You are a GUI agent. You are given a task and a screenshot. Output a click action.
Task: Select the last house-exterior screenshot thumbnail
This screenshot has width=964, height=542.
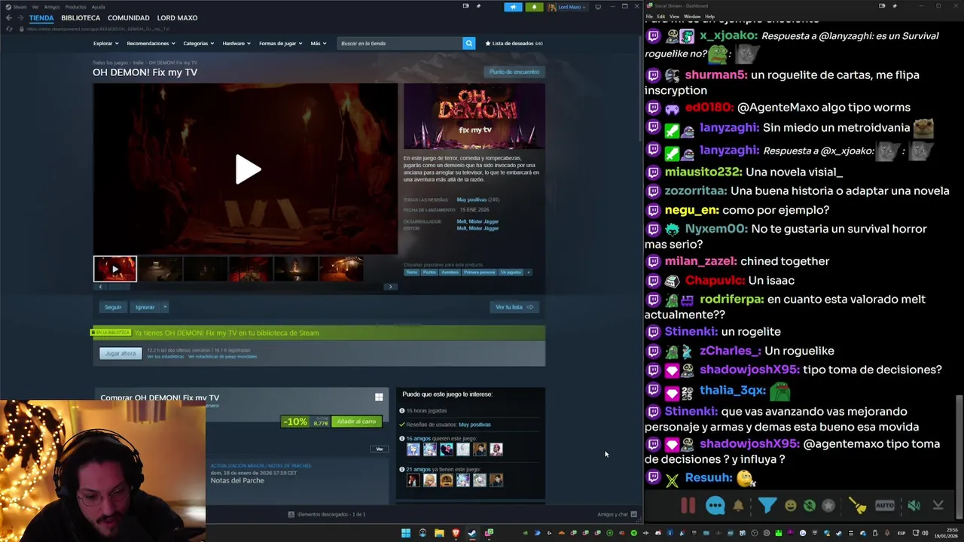(341, 269)
